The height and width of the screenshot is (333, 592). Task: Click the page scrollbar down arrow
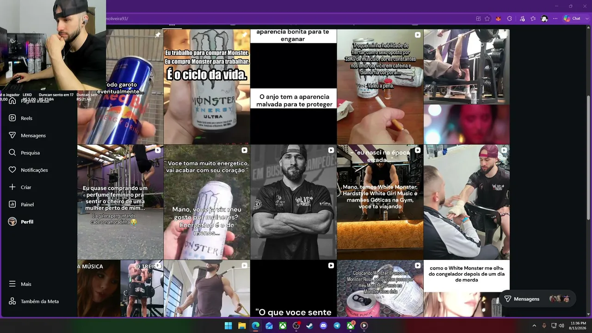[x=588, y=314]
